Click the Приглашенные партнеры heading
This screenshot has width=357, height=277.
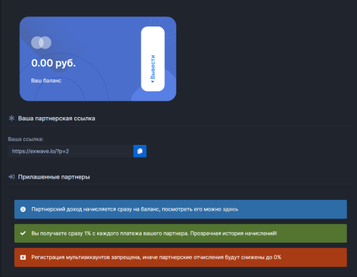click(54, 177)
